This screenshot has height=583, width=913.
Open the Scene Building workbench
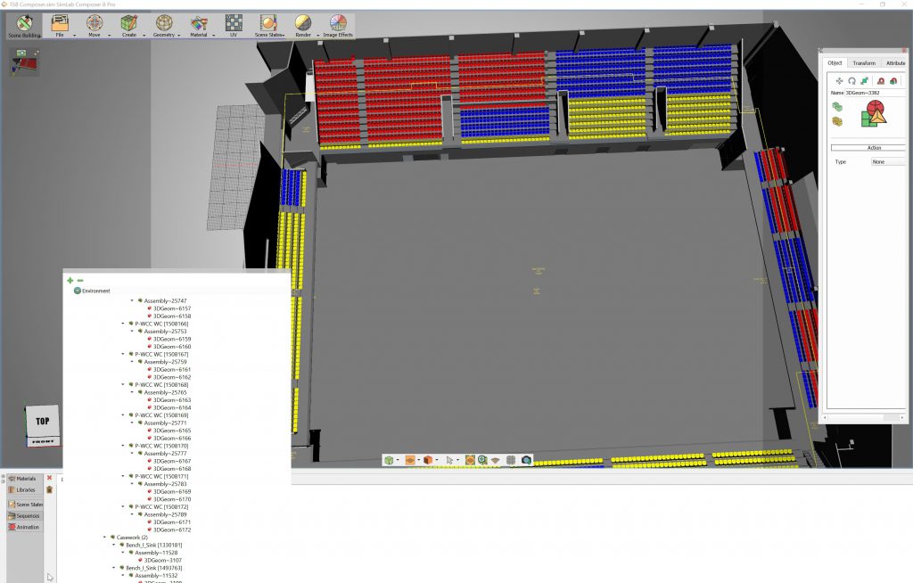coord(24,25)
